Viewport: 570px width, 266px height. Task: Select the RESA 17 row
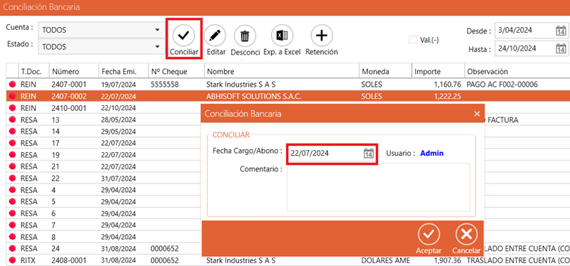[103, 143]
